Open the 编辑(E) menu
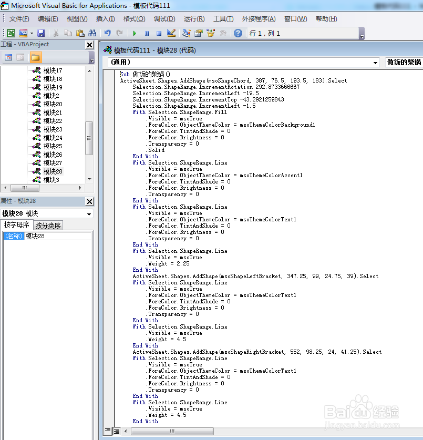Screen dimensions: 423x440 (48, 19)
